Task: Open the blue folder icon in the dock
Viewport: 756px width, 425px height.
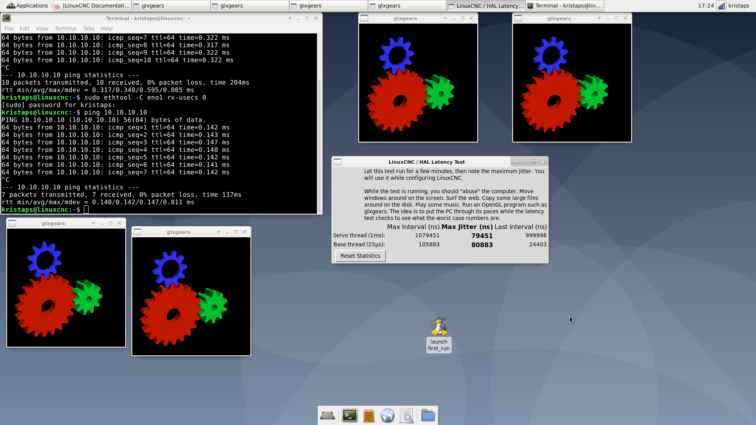Action: (x=428, y=416)
